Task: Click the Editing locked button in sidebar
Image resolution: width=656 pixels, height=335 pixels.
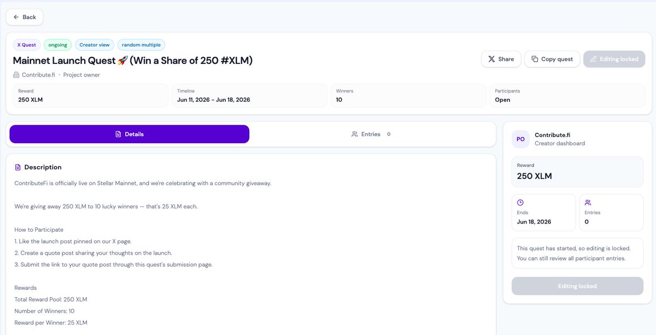Action: pyautogui.click(x=577, y=286)
